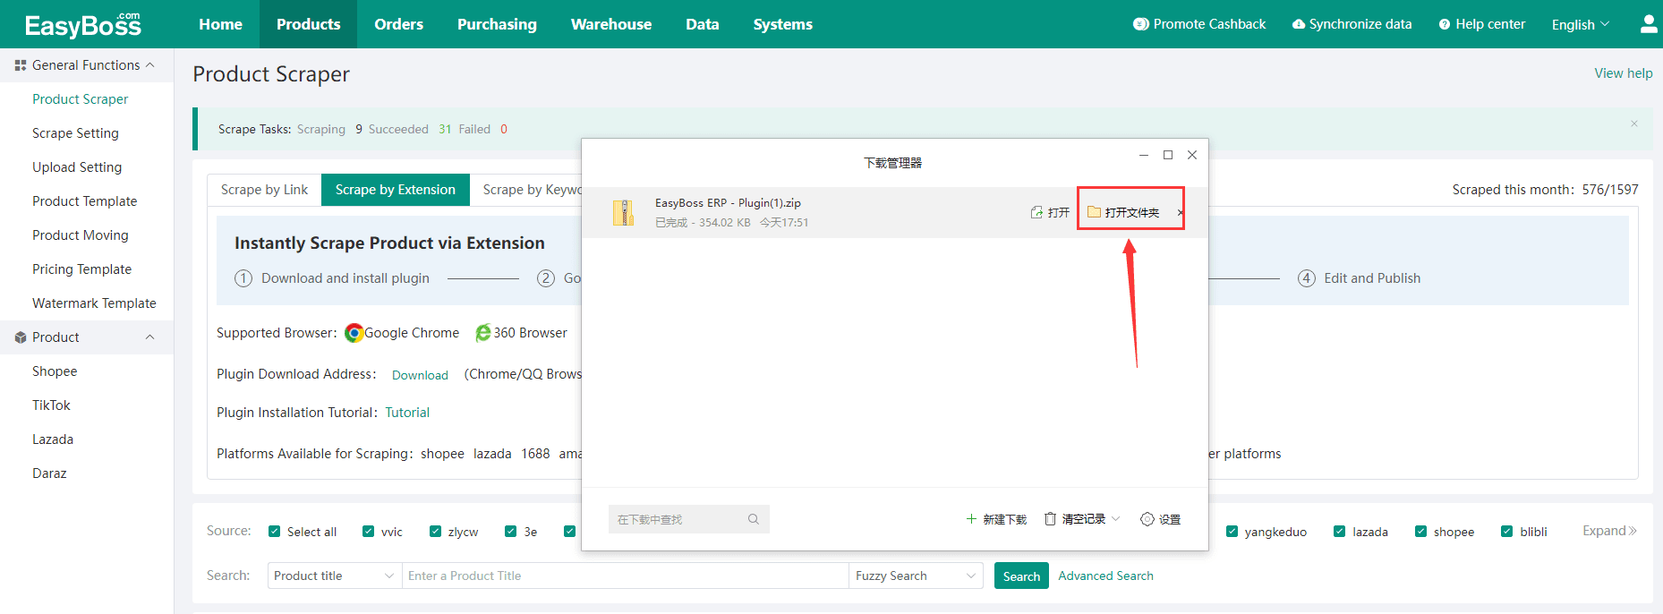Maximize the download manager window
The width and height of the screenshot is (1663, 614).
(x=1168, y=155)
